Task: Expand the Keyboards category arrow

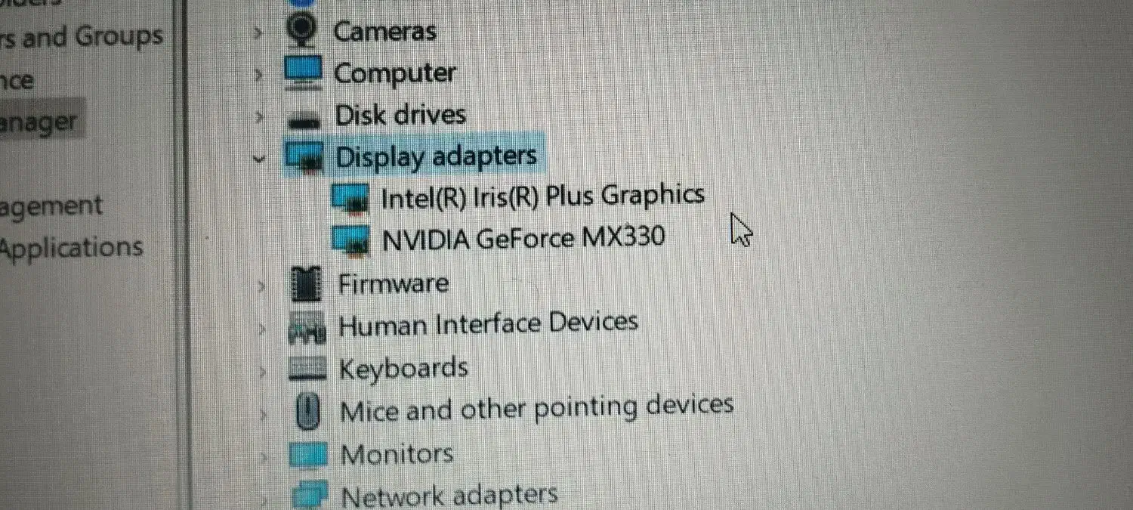Action: tap(261, 372)
